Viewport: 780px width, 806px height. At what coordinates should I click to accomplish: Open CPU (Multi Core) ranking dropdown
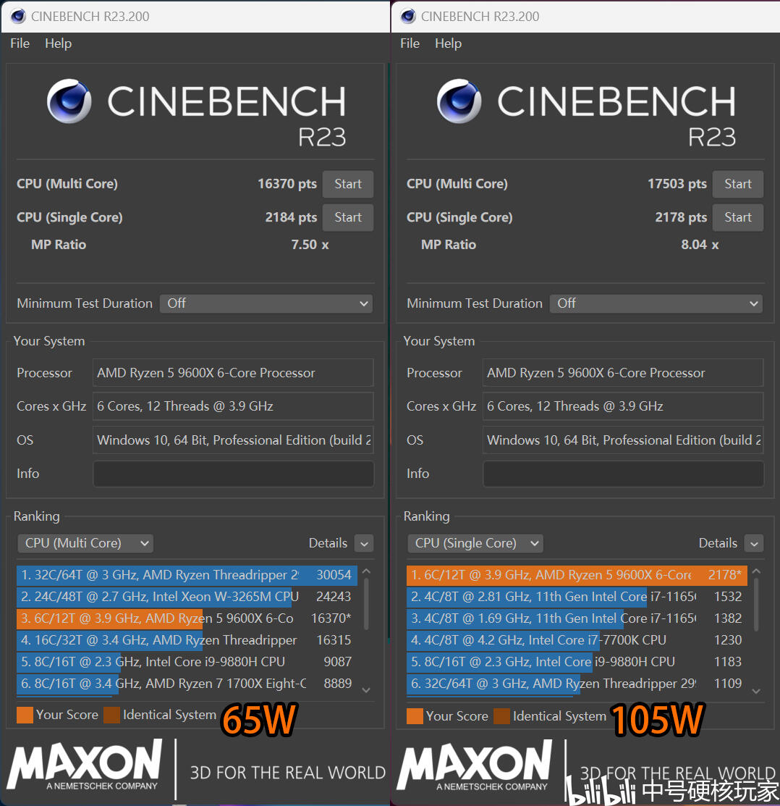pos(86,543)
